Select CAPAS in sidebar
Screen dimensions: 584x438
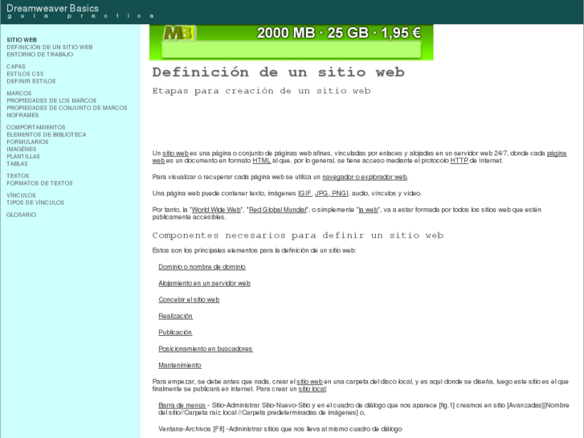click(15, 67)
